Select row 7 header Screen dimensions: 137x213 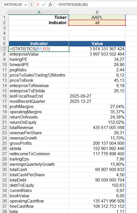[x=4, y=49]
